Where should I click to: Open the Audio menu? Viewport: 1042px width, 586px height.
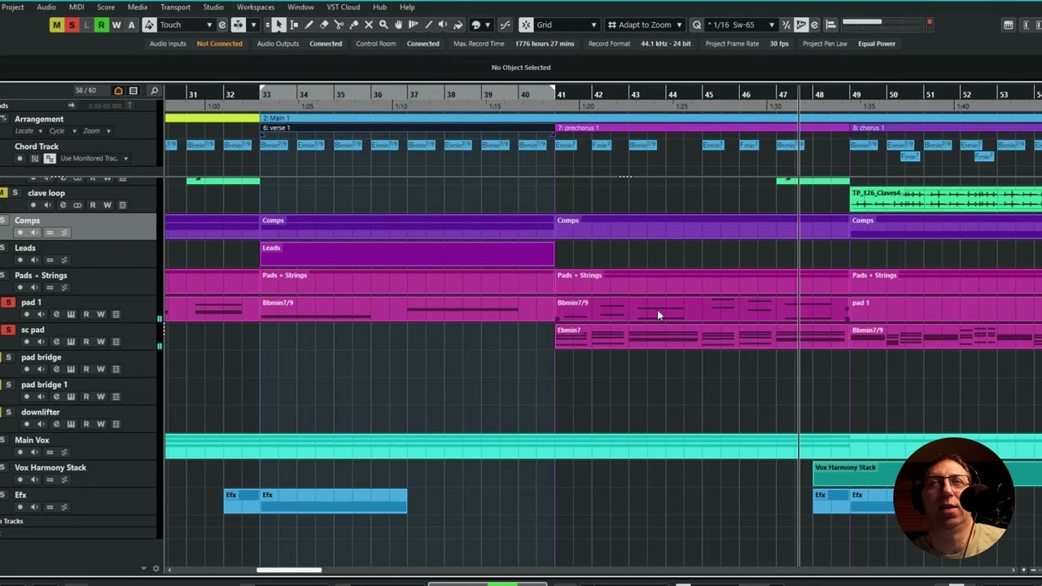pos(46,7)
